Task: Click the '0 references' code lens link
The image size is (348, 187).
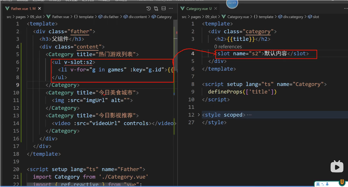Action: (228, 47)
